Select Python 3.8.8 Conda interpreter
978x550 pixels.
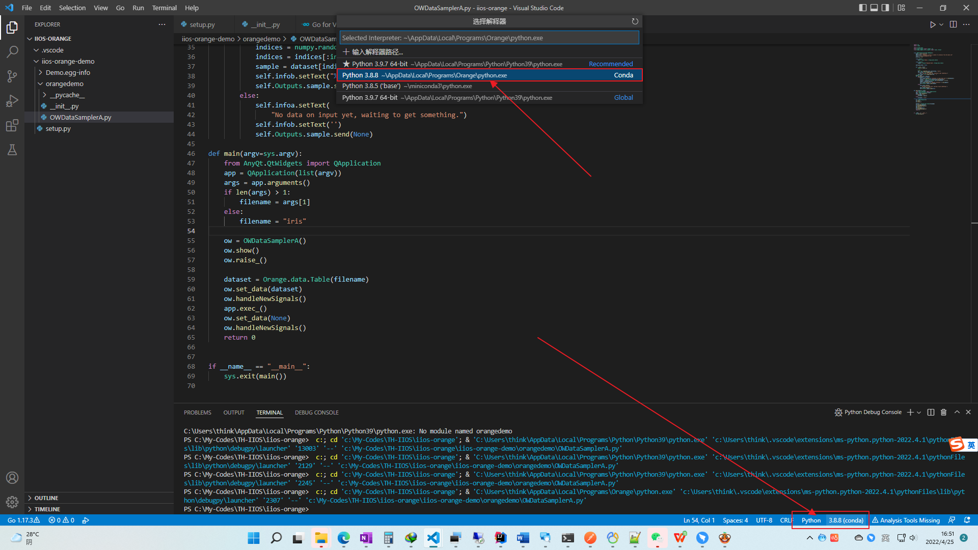(489, 75)
